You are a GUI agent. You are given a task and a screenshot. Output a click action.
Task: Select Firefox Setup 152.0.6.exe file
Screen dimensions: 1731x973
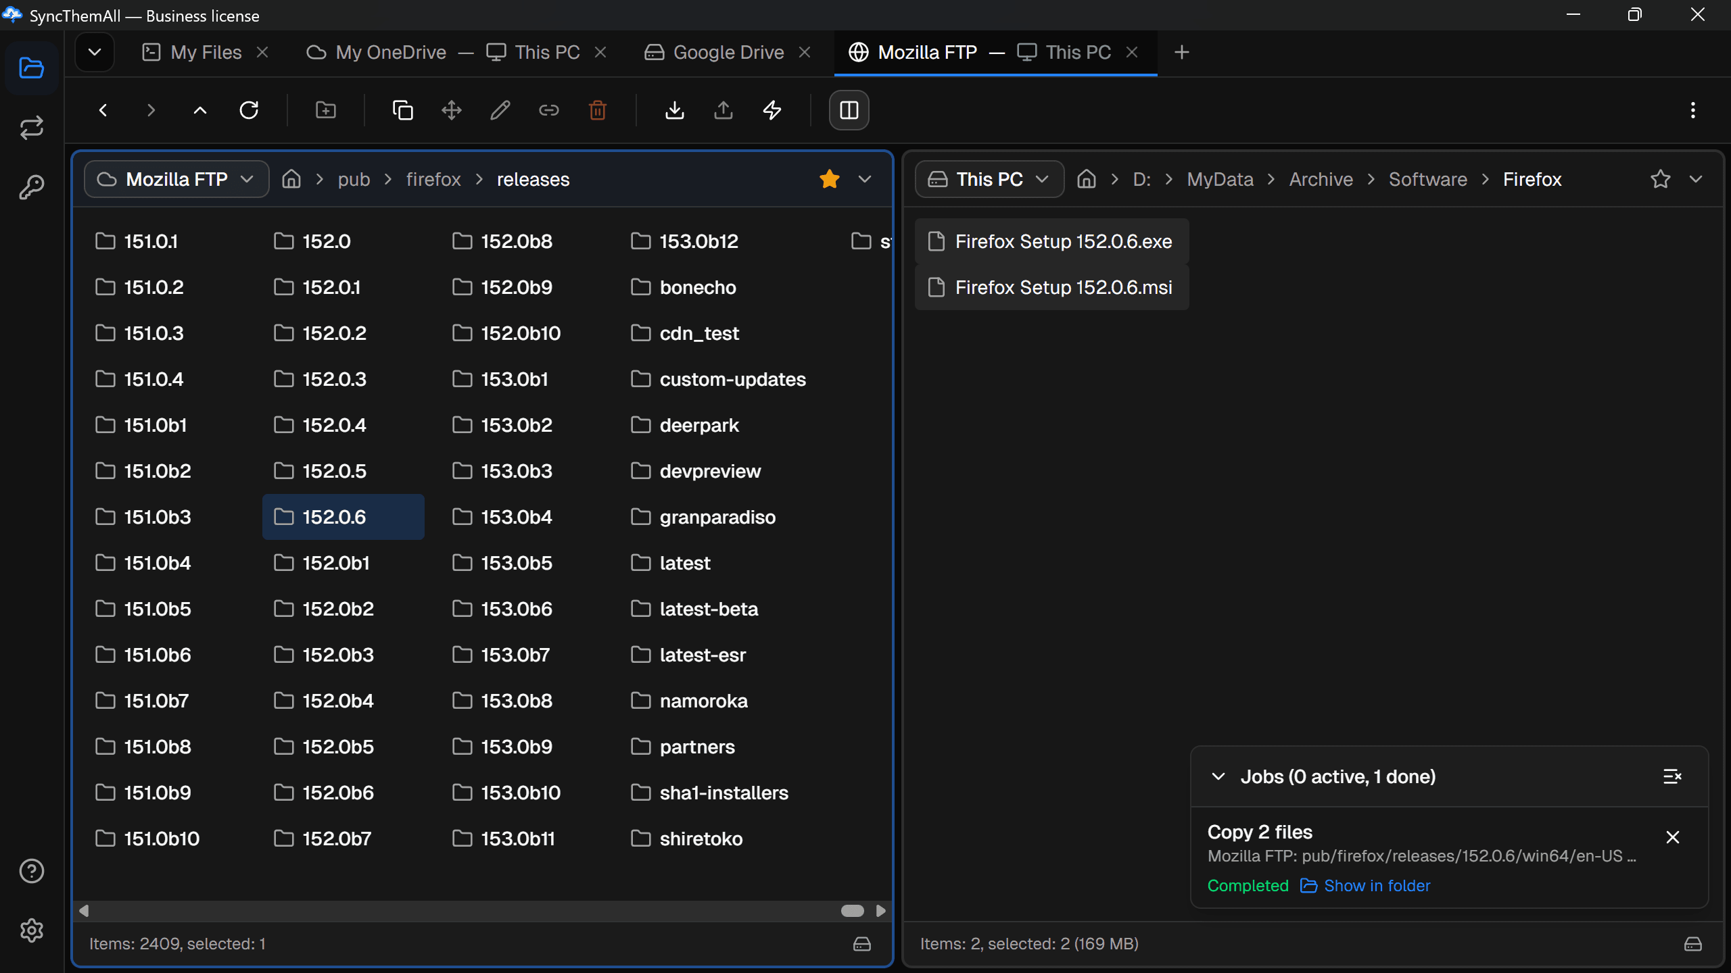coord(1051,241)
